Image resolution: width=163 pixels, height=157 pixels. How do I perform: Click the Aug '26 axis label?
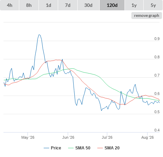148,137
